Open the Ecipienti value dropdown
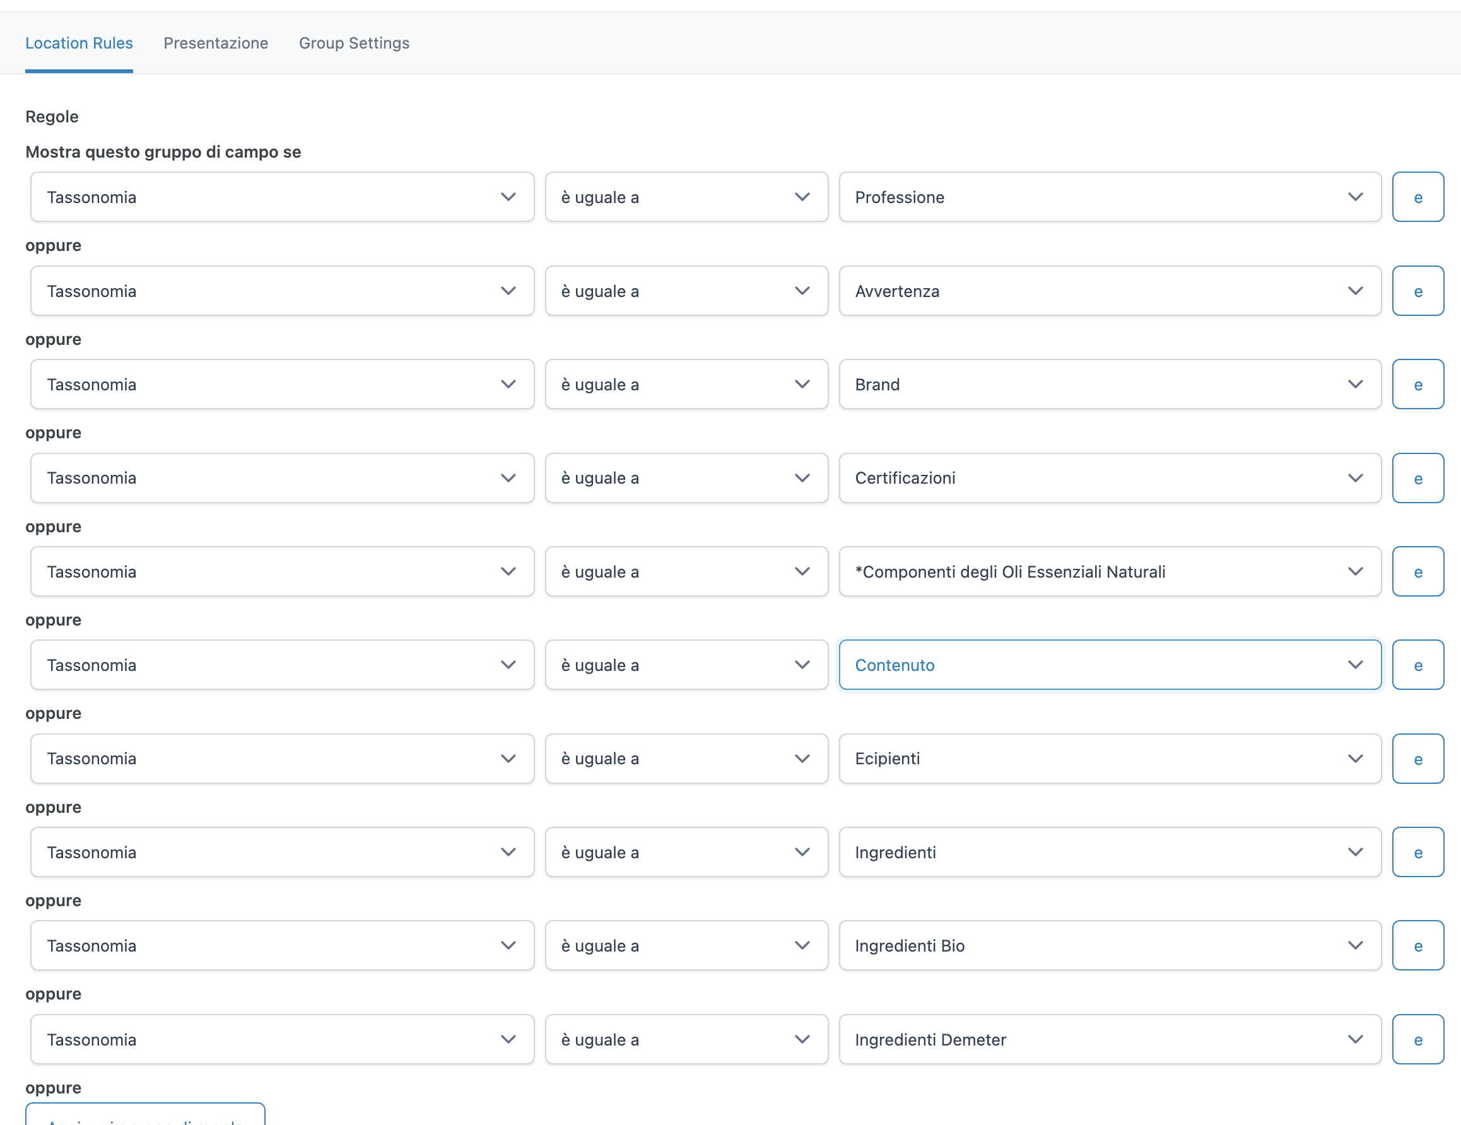Image resolution: width=1461 pixels, height=1125 pixels. click(x=1109, y=759)
